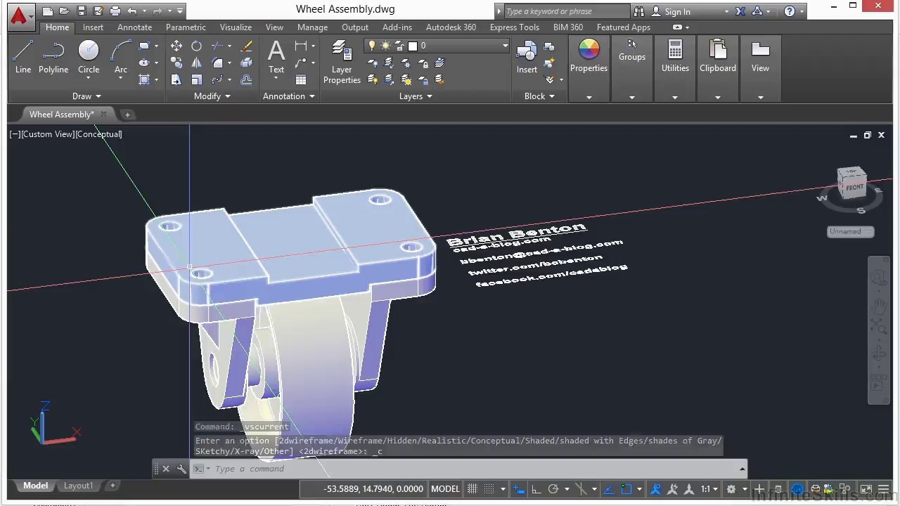Open the Clipboard panel
The width and height of the screenshot is (900, 506).
718,56
